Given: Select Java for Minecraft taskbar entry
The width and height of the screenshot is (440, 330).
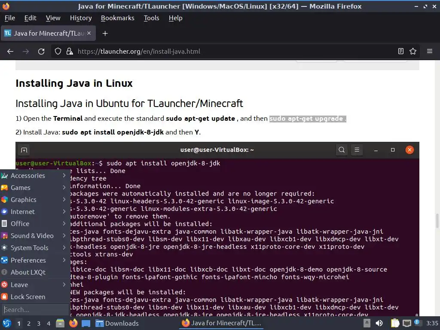Looking at the screenshot, I should pyautogui.click(x=222, y=323).
